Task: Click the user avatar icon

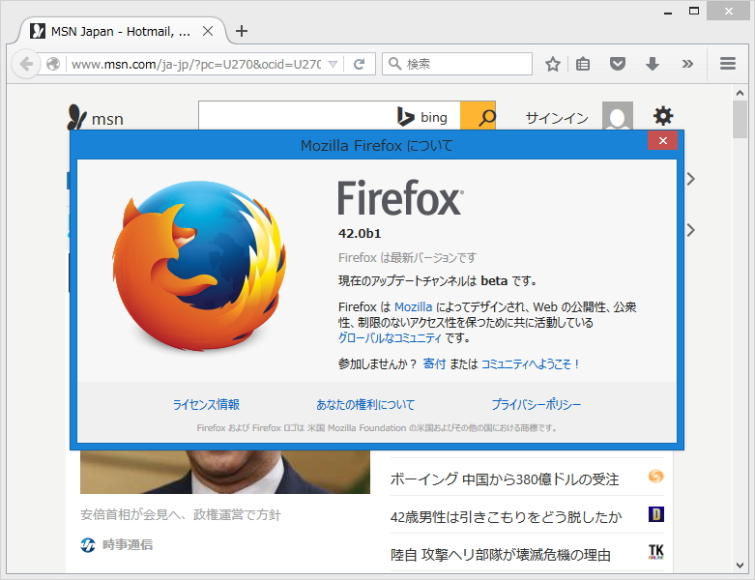Action: click(618, 116)
